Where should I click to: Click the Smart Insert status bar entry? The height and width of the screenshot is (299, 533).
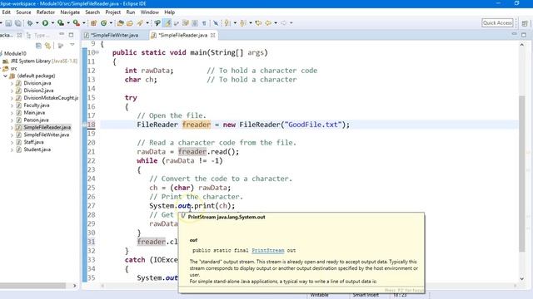(366, 295)
